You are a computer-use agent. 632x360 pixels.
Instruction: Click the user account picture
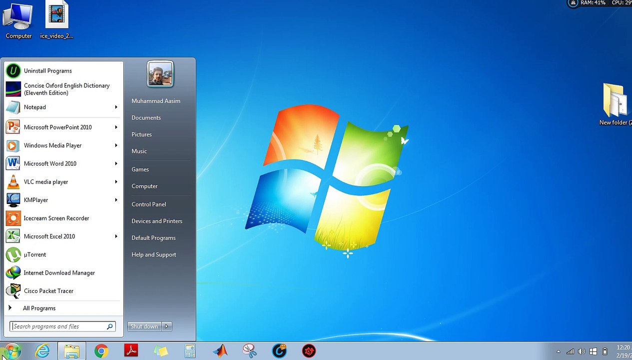click(x=160, y=74)
